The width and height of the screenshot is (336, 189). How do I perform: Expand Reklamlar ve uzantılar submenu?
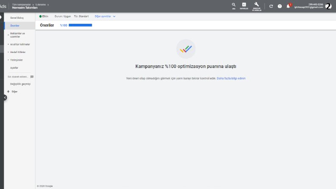[8, 35]
